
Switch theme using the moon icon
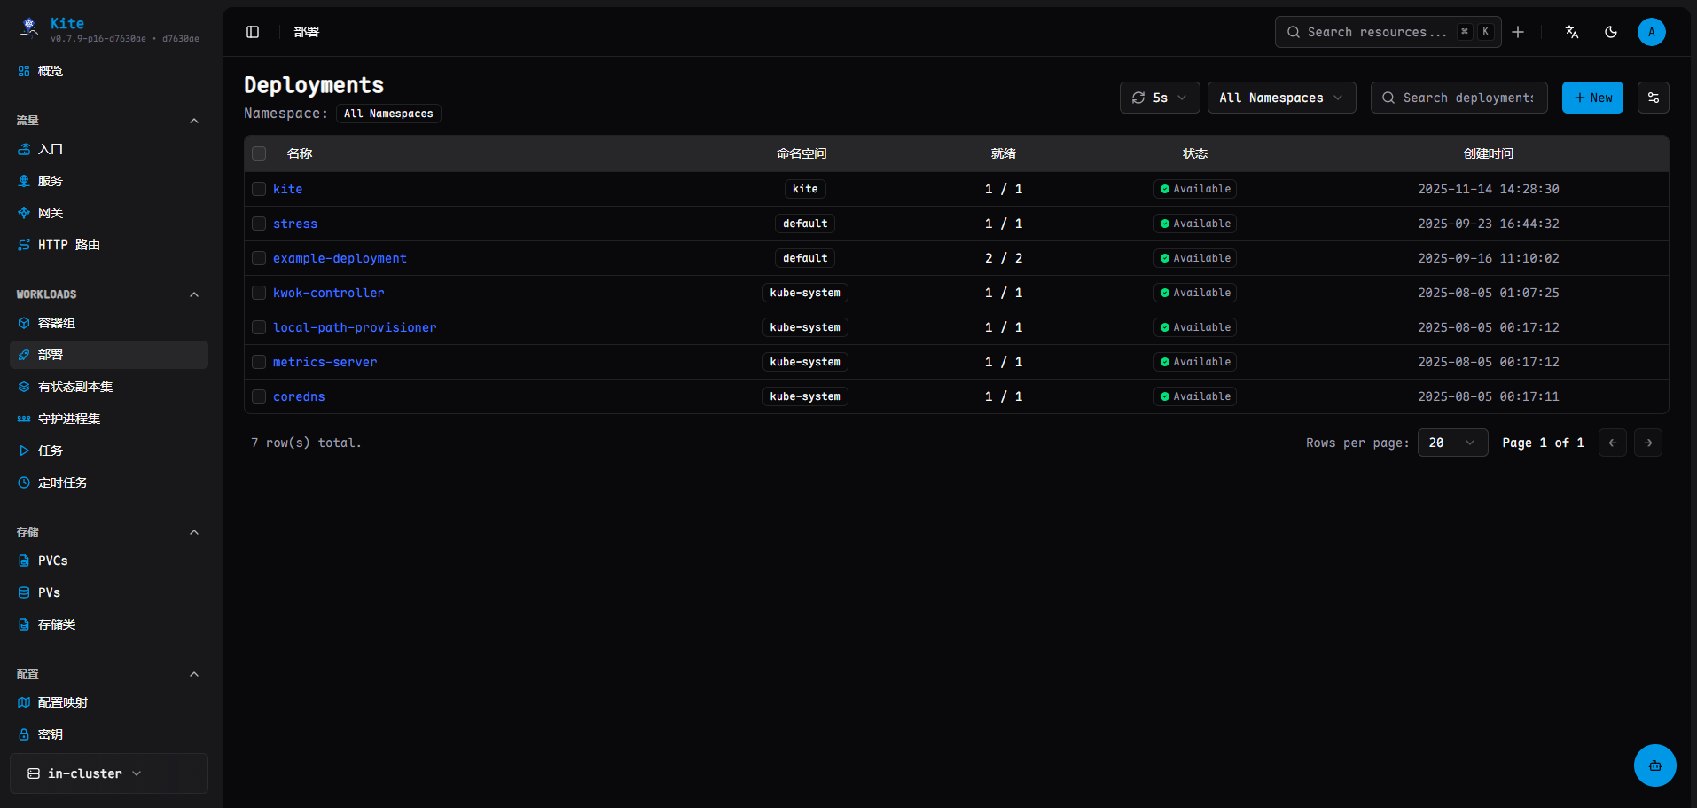(1611, 32)
